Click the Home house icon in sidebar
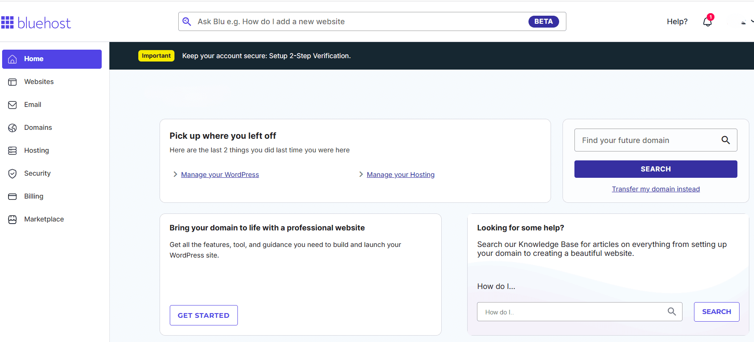 (13, 59)
